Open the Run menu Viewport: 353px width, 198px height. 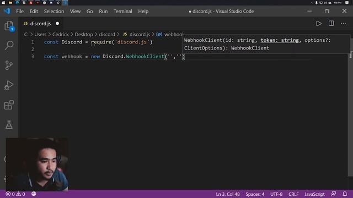pyautogui.click(x=103, y=11)
